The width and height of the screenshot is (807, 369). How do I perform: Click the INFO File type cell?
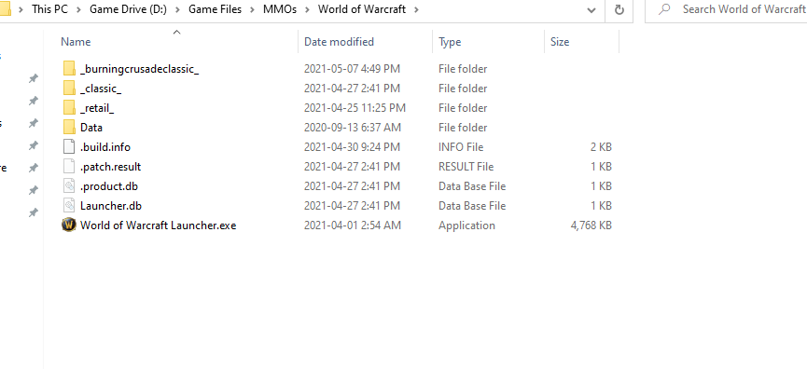pos(461,147)
